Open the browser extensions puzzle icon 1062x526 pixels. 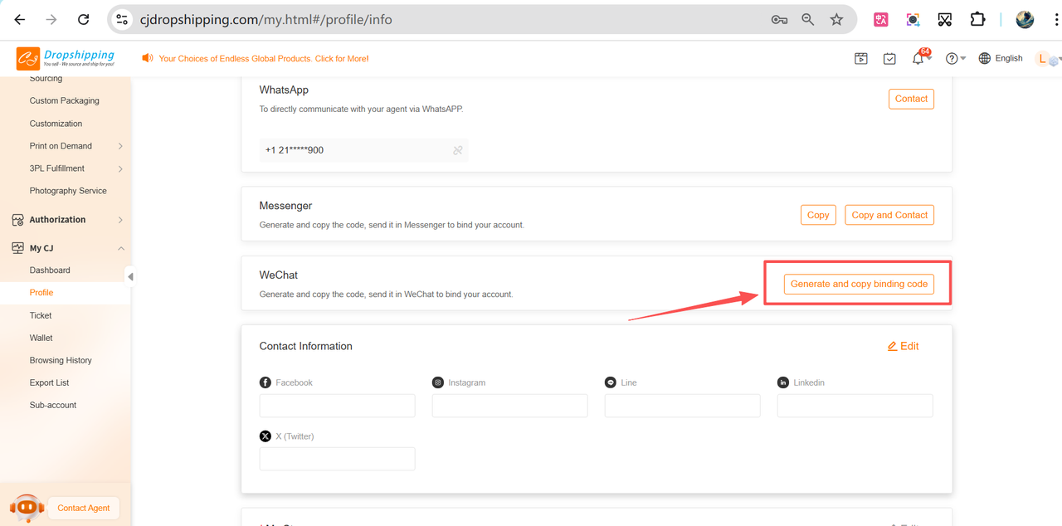tap(977, 19)
